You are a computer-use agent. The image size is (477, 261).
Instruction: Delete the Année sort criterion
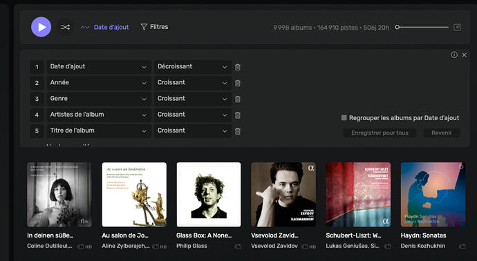(x=238, y=83)
